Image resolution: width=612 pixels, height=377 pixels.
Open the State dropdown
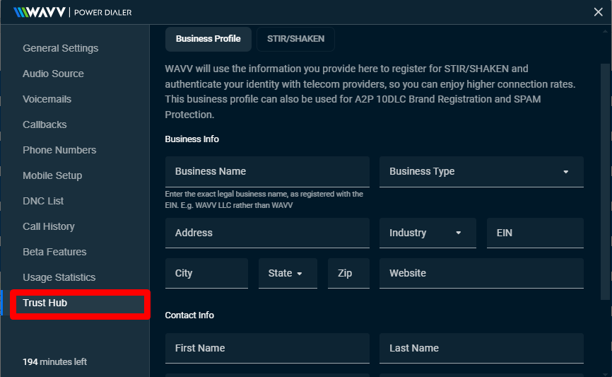[x=288, y=273]
